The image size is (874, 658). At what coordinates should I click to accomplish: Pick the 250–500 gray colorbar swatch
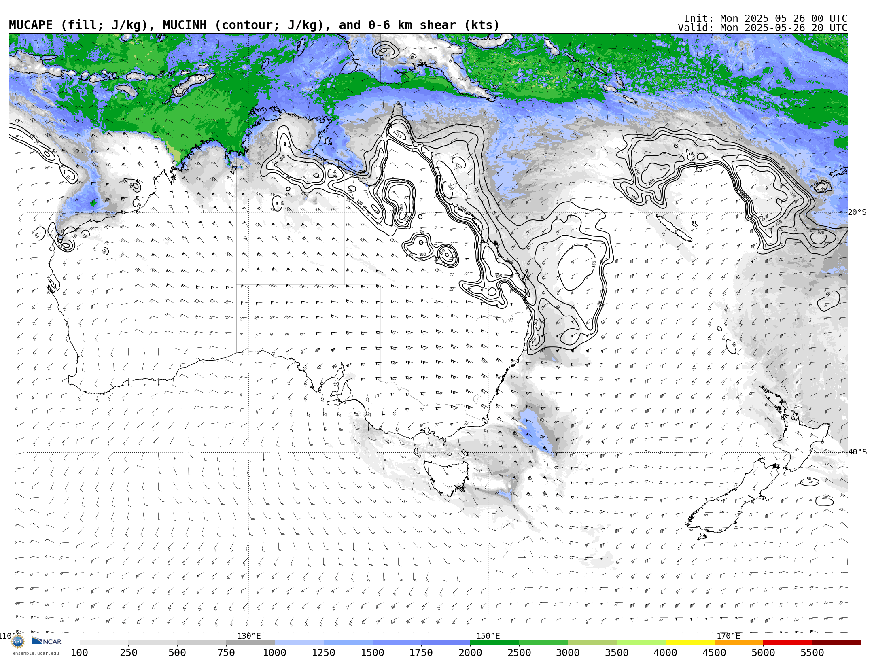[x=153, y=643]
